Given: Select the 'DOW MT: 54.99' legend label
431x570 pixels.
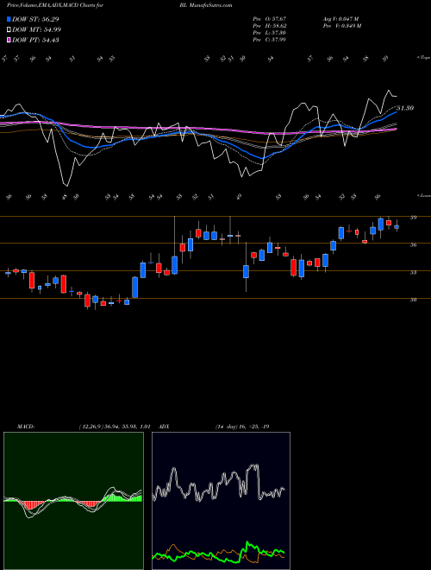Looking at the screenshot, I should (x=36, y=30).
